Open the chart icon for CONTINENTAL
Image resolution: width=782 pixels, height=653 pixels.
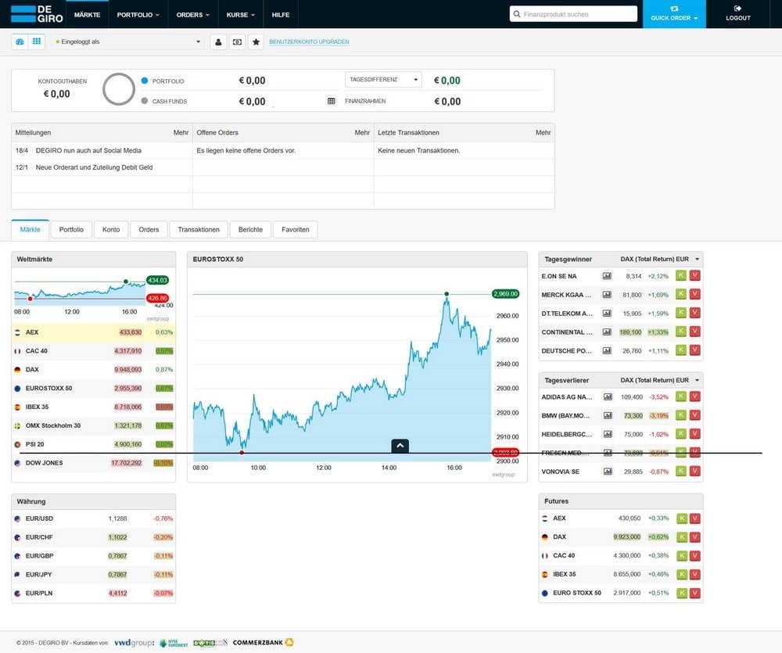[x=607, y=332]
